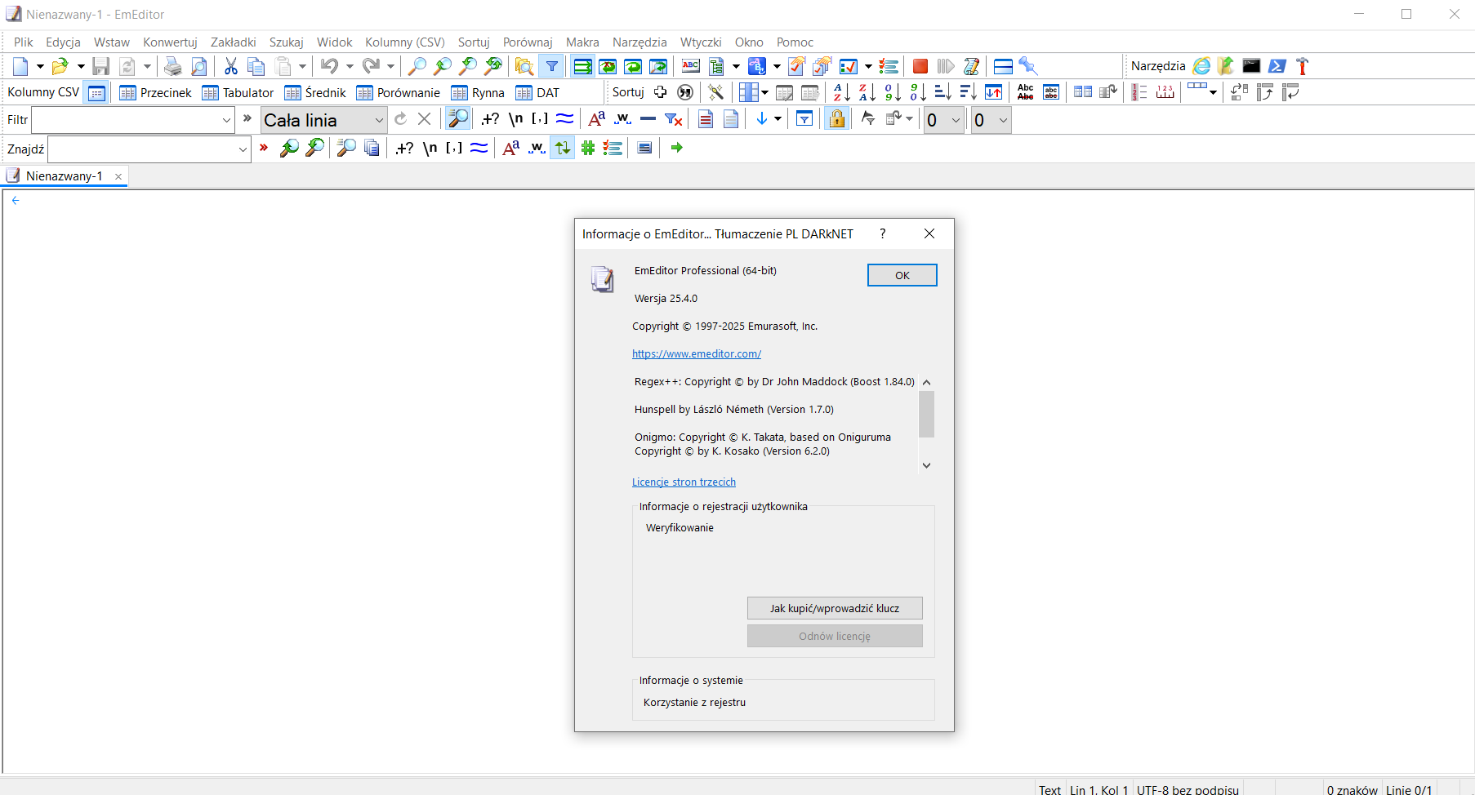Click the Średnik CSV button
Image resolution: width=1475 pixels, height=795 pixels.
315,93
